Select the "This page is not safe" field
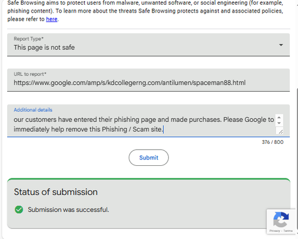 tap(148, 45)
